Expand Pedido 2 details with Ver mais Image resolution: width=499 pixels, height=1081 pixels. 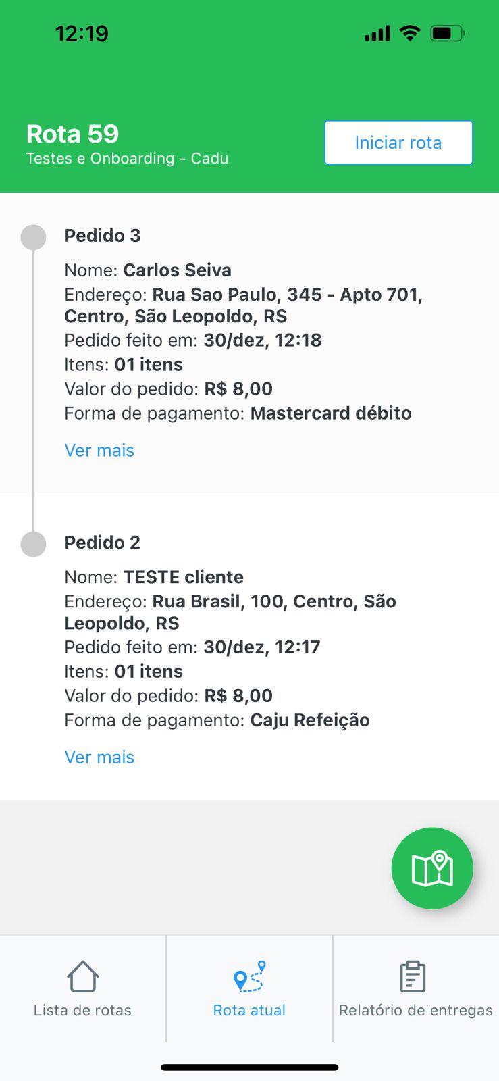(99, 757)
